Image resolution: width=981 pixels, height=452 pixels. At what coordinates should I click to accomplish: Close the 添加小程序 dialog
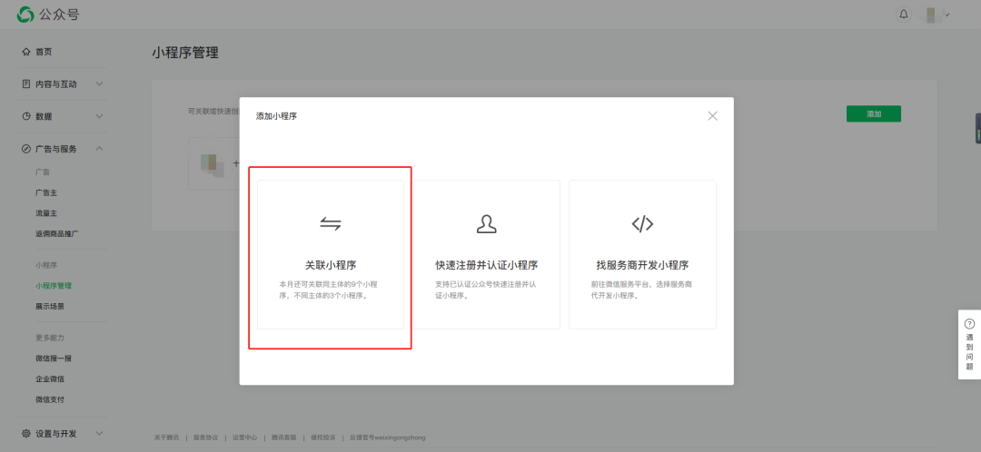point(712,115)
